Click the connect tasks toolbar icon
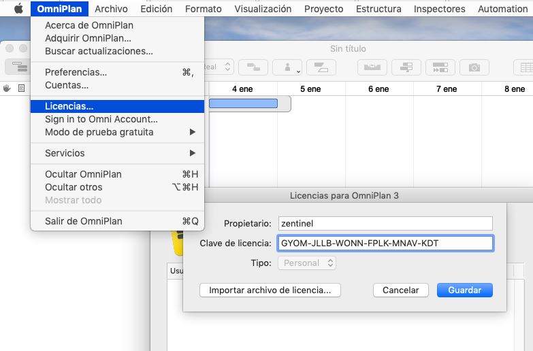Viewport: 533px width, 351px height. [253, 67]
